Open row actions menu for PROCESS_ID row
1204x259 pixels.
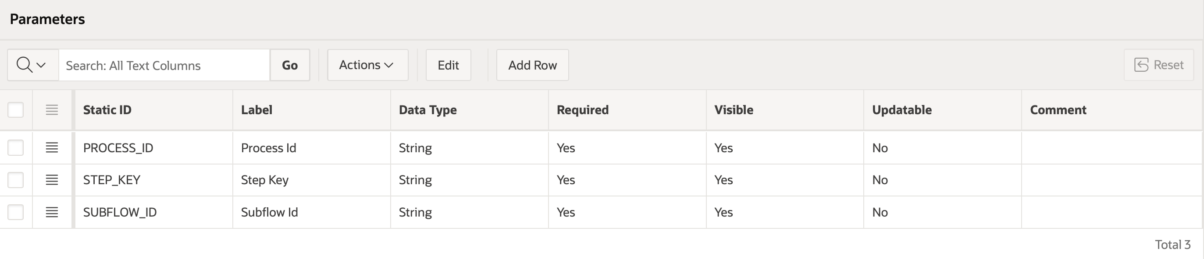[52, 147]
